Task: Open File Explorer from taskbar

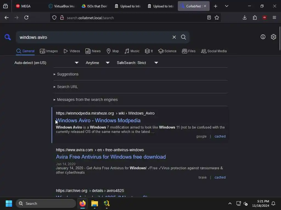Action: (95, 203)
